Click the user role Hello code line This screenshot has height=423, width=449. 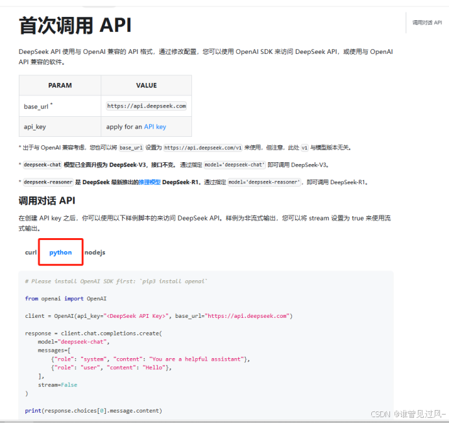point(111,368)
